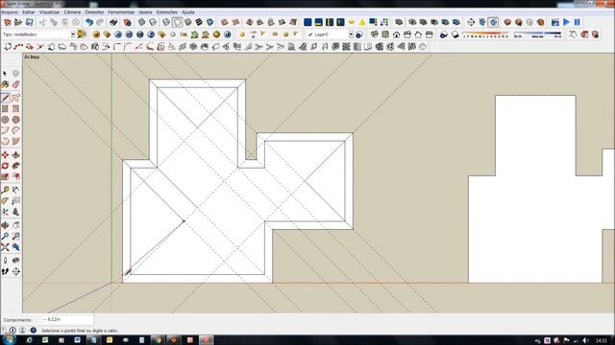The width and height of the screenshot is (615, 345).
Task: Click the taskbar volume speaker icon
Action: click(x=585, y=340)
